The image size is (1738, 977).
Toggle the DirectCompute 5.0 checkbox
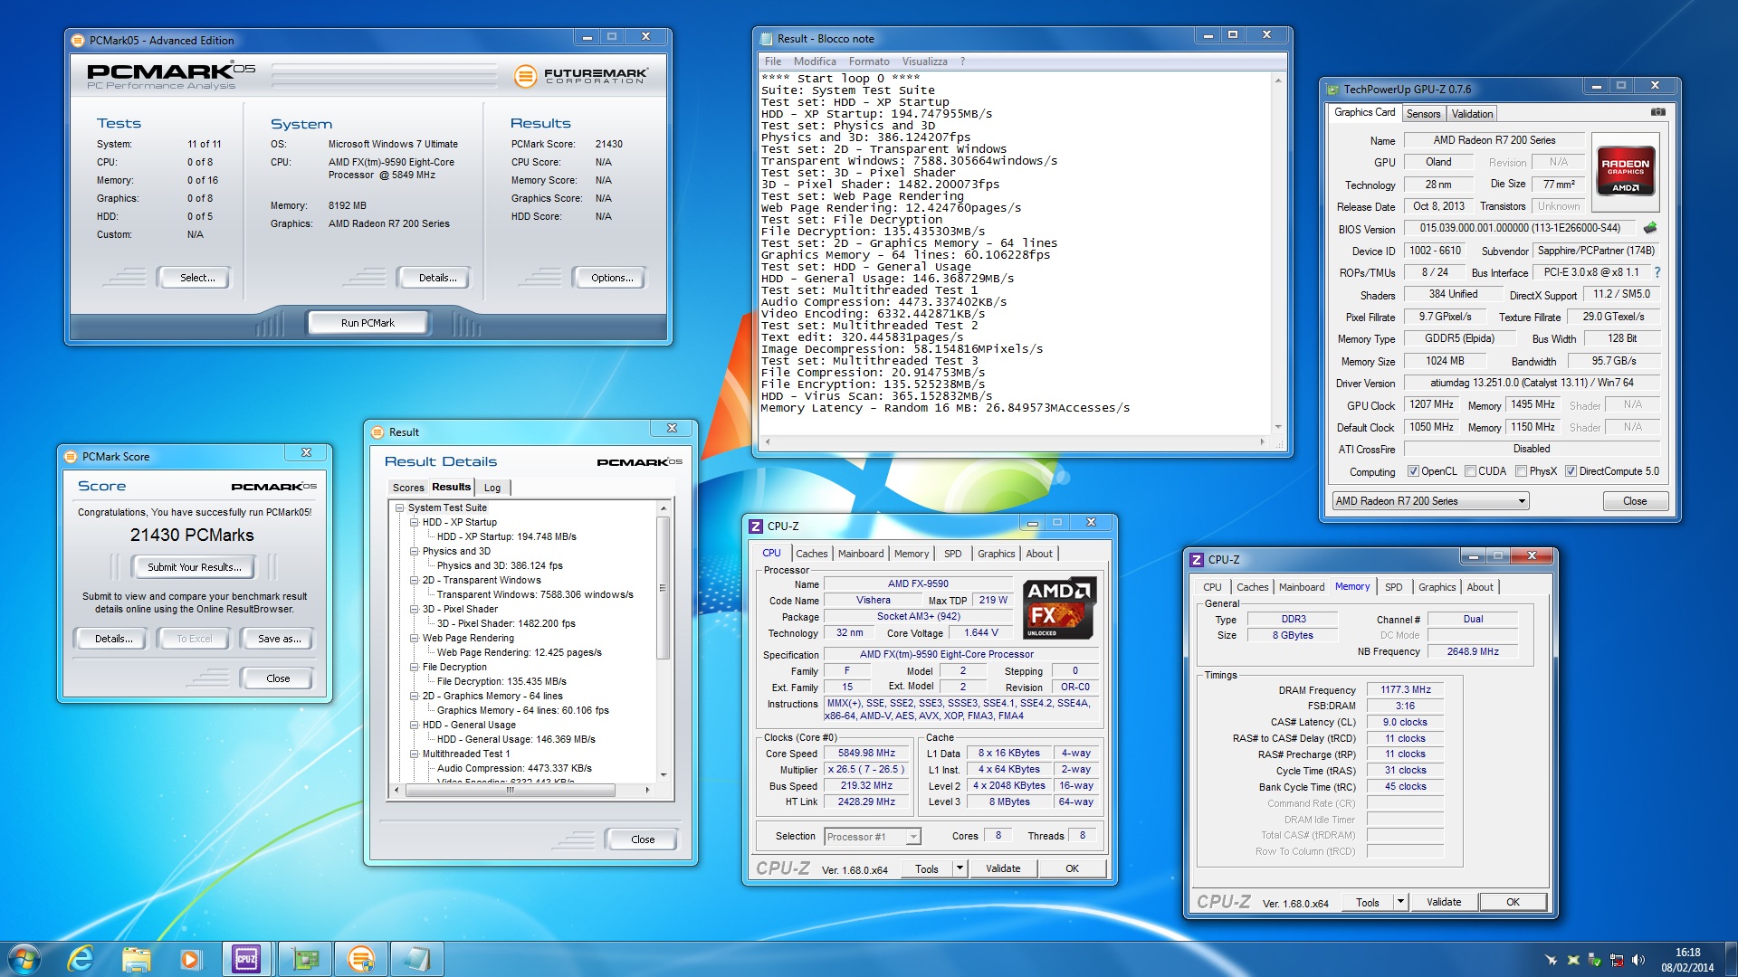tap(1571, 471)
